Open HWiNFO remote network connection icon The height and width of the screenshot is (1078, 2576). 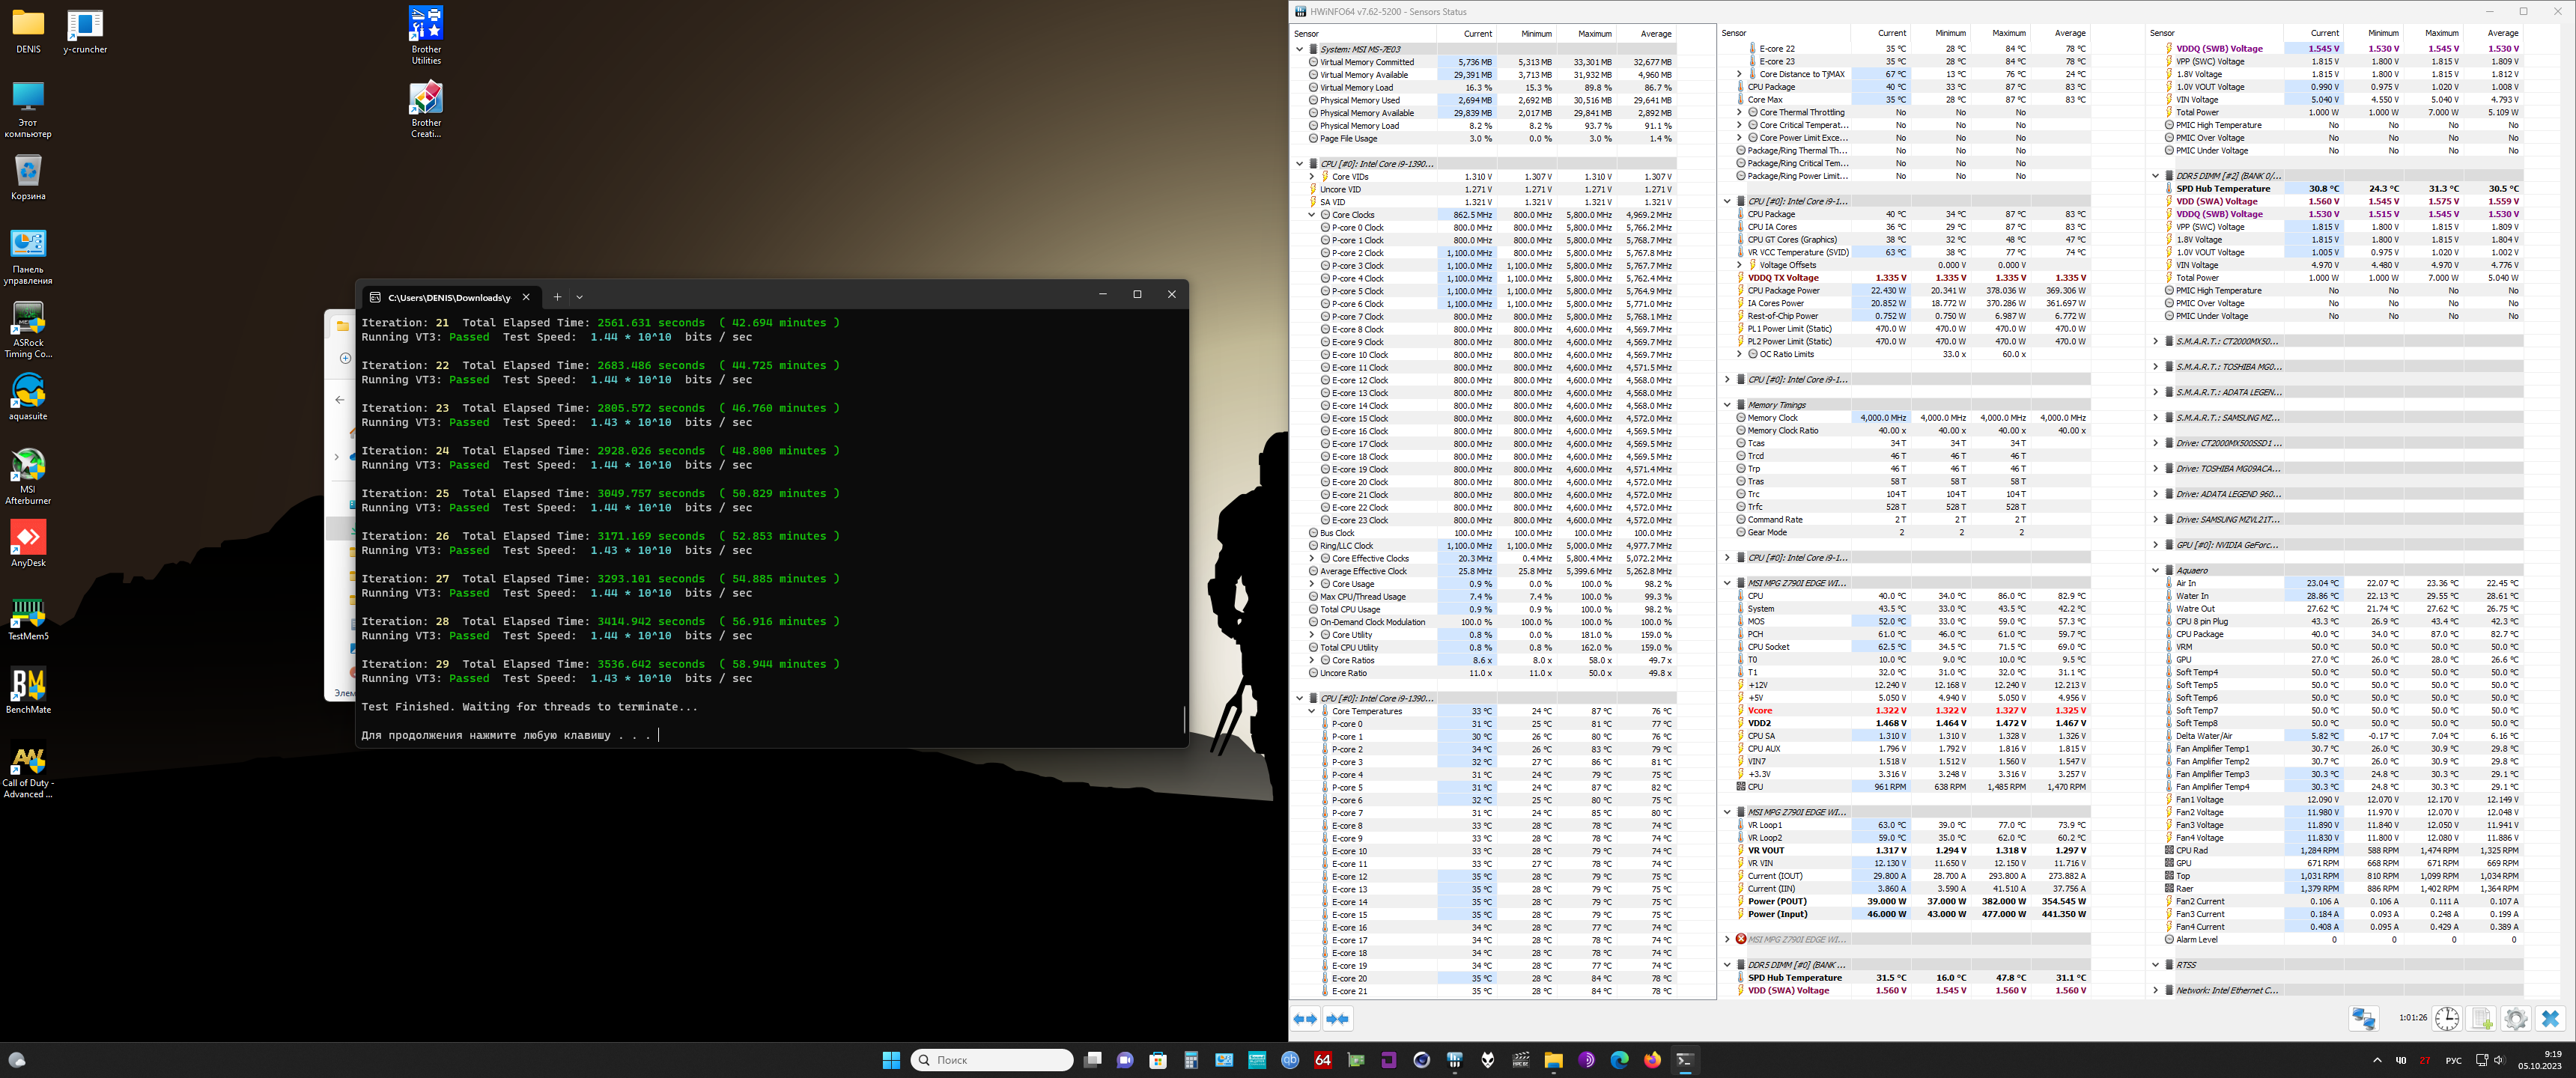pyautogui.click(x=2363, y=1019)
